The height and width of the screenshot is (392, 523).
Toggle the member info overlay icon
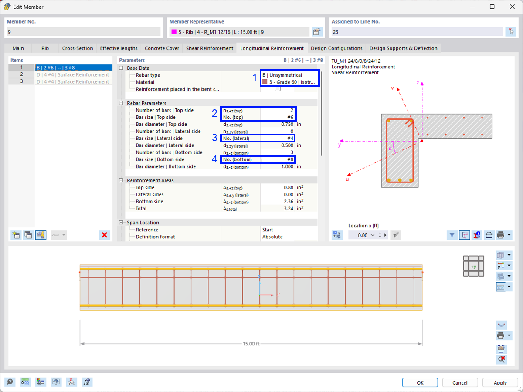[x=476, y=235]
